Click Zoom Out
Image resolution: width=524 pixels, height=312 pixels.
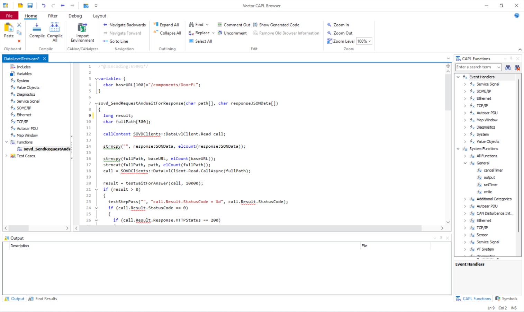click(x=340, y=33)
